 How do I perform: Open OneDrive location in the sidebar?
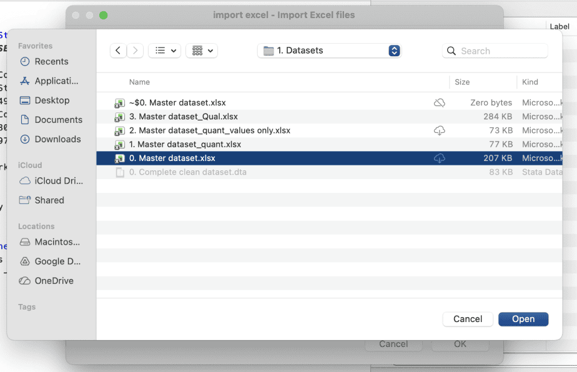click(x=54, y=281)
